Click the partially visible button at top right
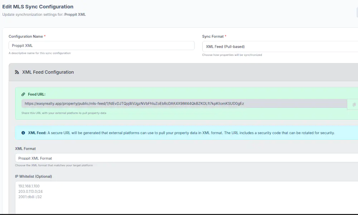This screenshot has height=215, width=358. pyautogui.click(x=357, y=13)
